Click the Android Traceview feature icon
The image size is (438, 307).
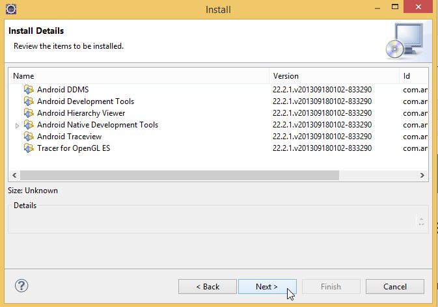pyautogui.click(x=29, y=137)
